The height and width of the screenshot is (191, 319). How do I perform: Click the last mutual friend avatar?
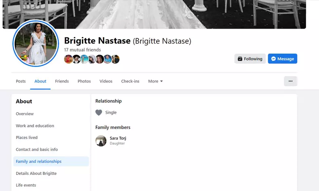(115, 60)
